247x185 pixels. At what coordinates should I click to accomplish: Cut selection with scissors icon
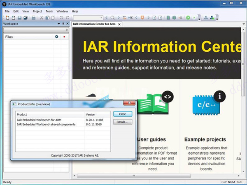point(42,18)
